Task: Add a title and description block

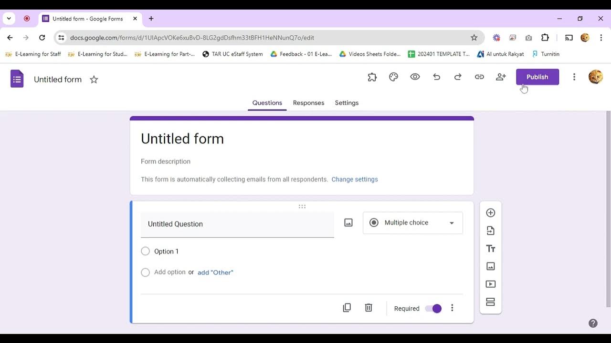Action: point(490,249)
